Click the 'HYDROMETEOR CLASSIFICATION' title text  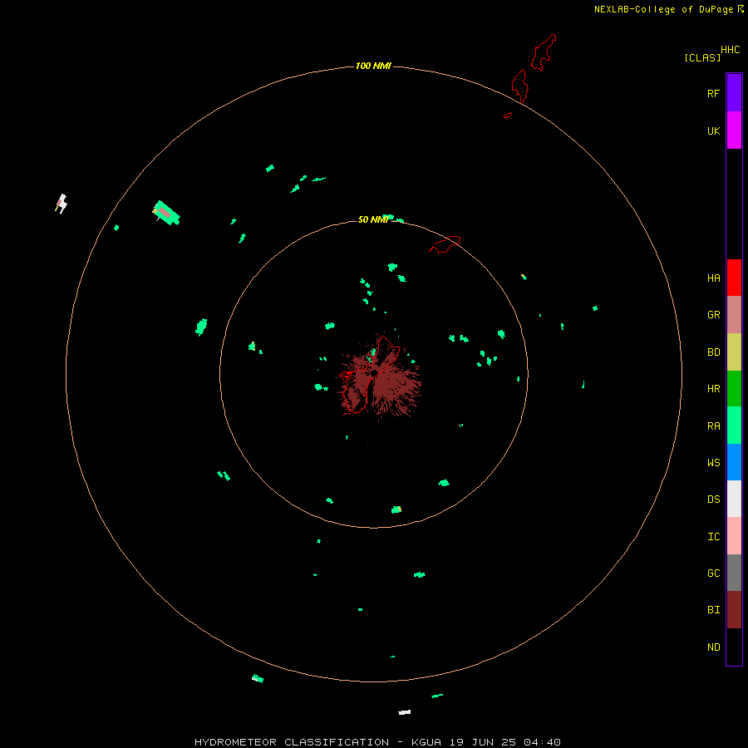(292, 742)
